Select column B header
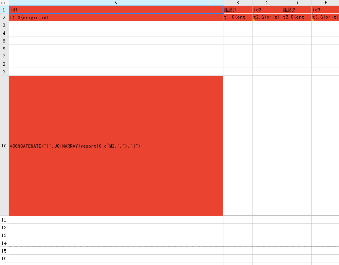The image size is (339, 265). 238,3
